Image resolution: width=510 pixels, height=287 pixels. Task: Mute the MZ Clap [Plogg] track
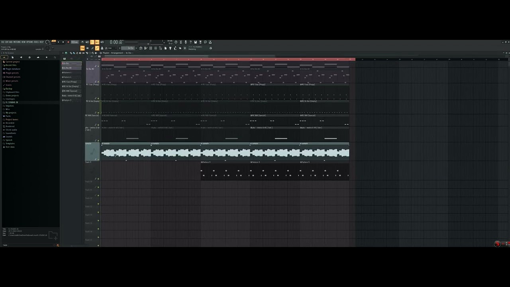pos(98,98)
